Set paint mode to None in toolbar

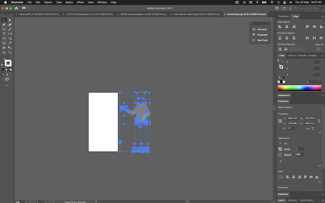pyautogui.click(x=11, y=70)
